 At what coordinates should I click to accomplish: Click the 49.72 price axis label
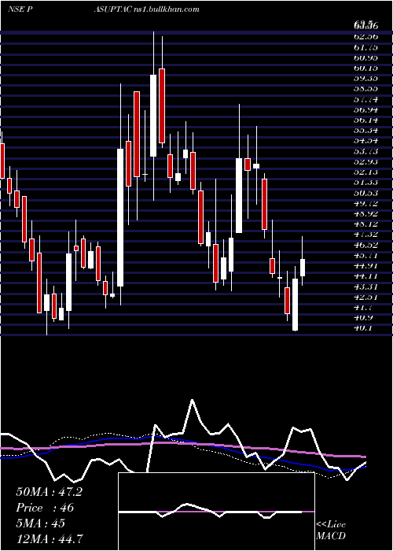(x=365, y=203)
